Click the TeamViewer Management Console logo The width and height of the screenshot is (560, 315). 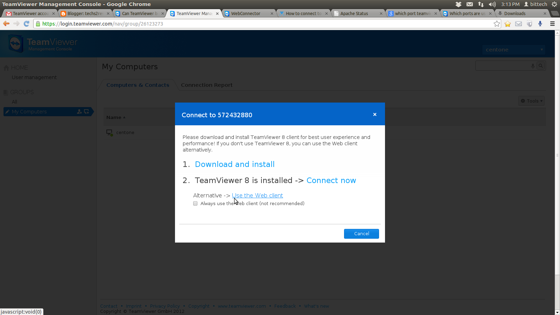pyautogui.click(x=43, y=44)
